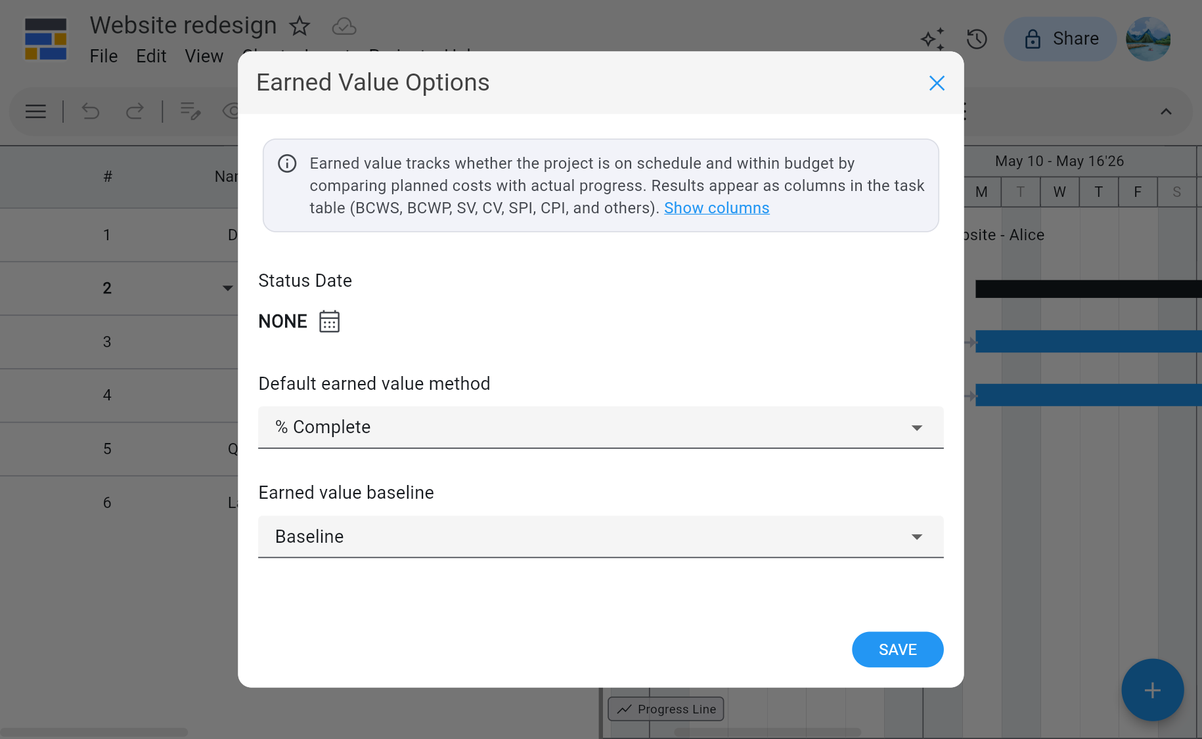The width and height of the screenshot is (1202, 739).
Task: Undo the last action
Action: pyautogui.click(x=91, y=111)
